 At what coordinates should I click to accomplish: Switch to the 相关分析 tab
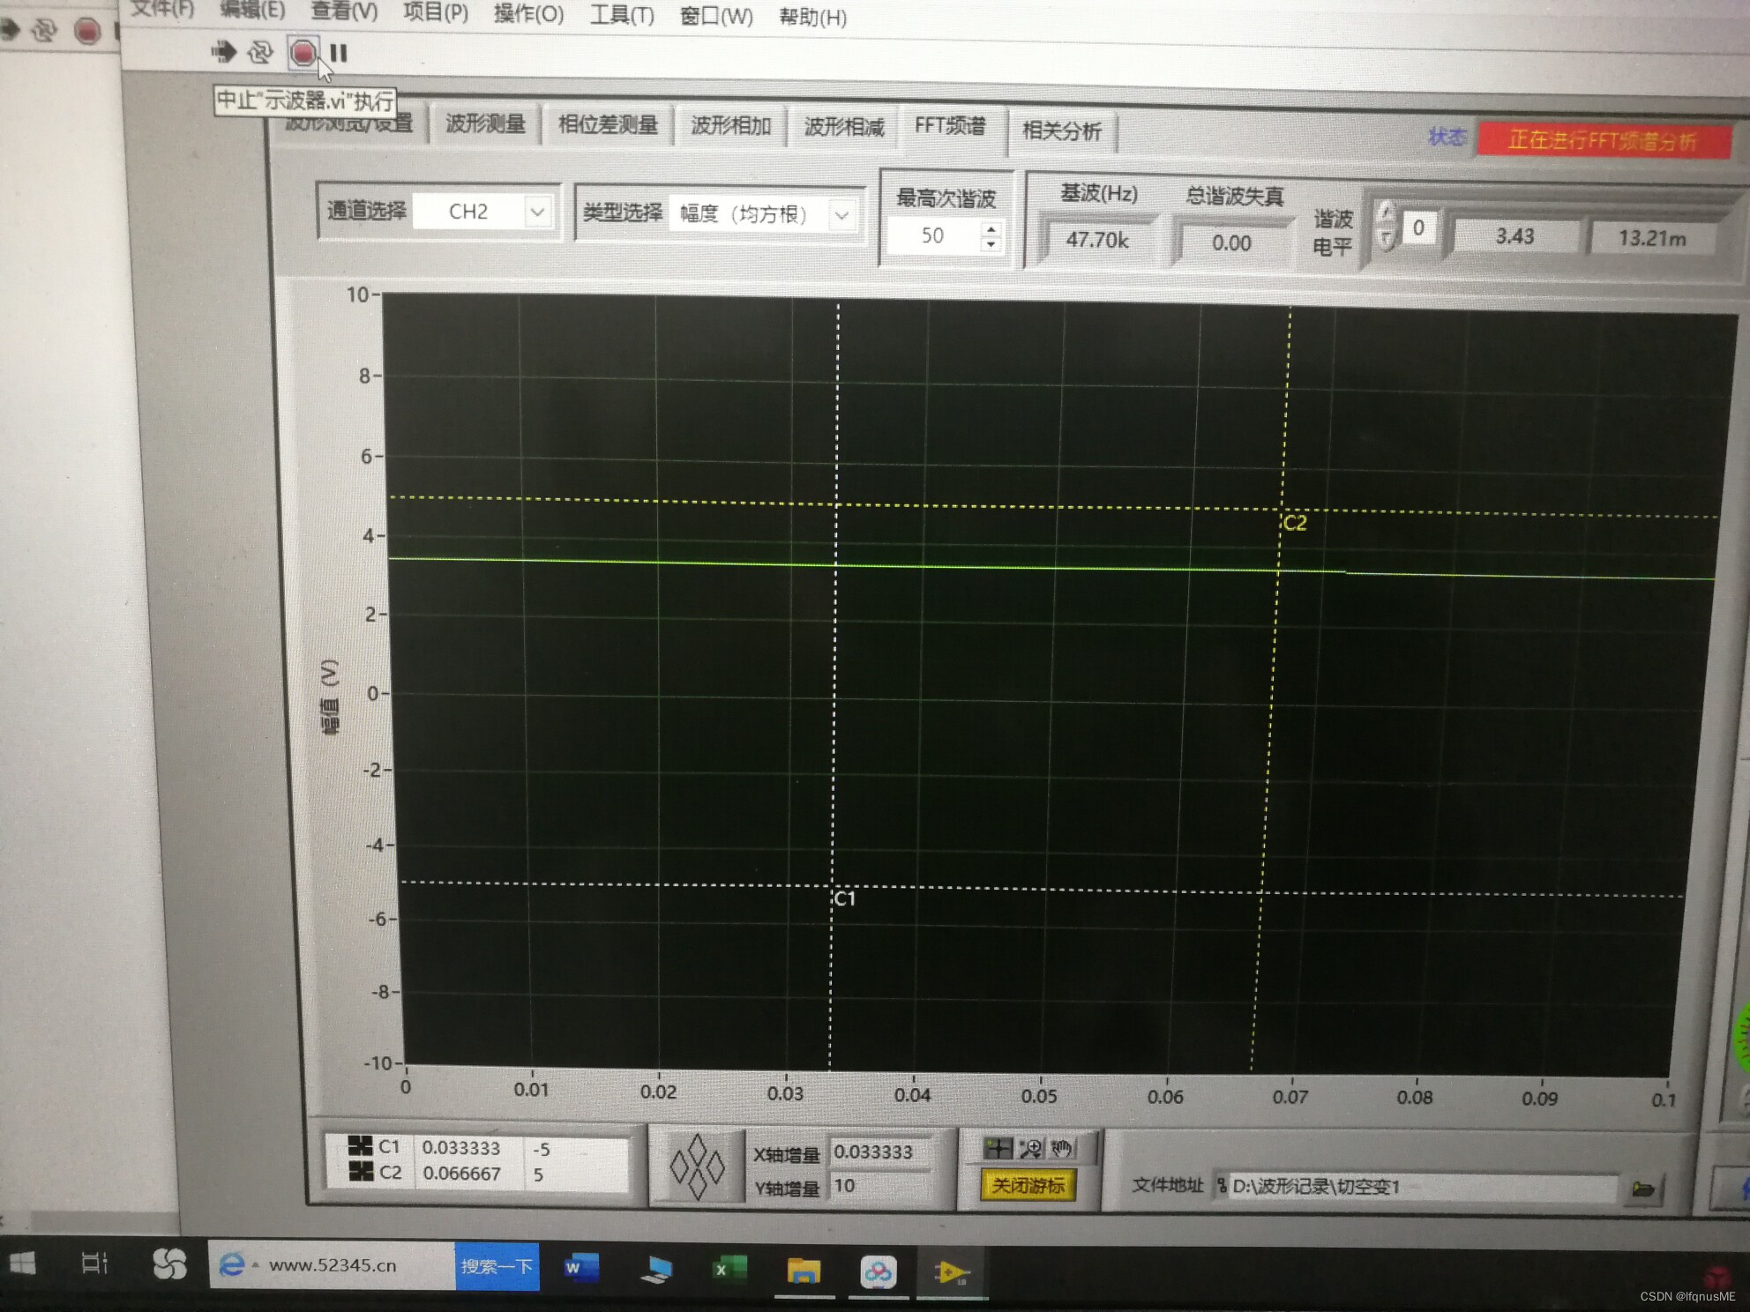click(x=1062, y=131)
